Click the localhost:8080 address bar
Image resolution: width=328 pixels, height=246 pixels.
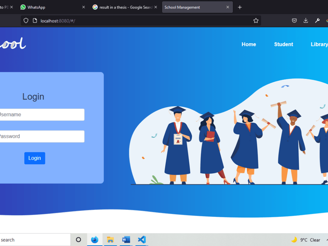141,21
